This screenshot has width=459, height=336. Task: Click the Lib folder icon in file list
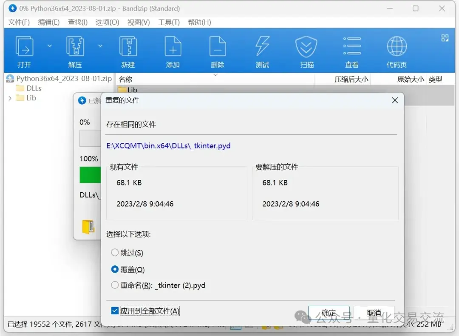tap(122, 89)
